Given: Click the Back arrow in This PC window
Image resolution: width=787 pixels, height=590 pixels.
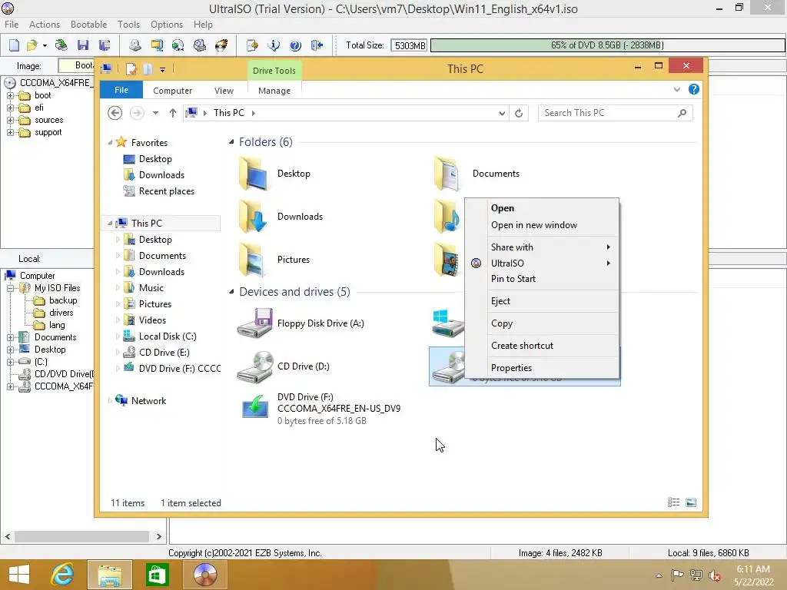Looking at the screenshot, I should click(115, 113).
